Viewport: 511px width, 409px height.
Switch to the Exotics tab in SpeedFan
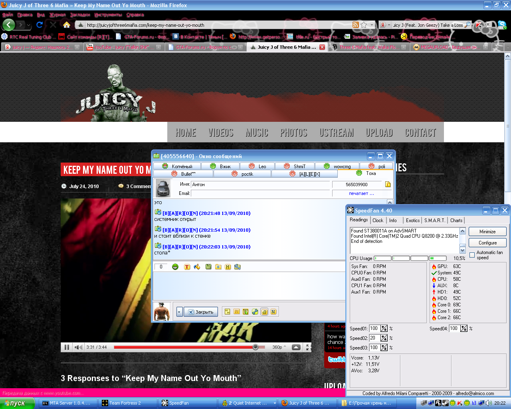[413, 220]
